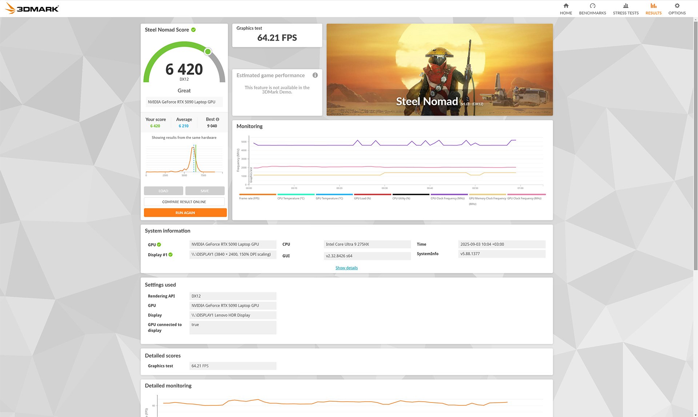Click the 64.21 FPS graphics test value
The height and width of the screenshot is (417, 698).
point(277,38)
